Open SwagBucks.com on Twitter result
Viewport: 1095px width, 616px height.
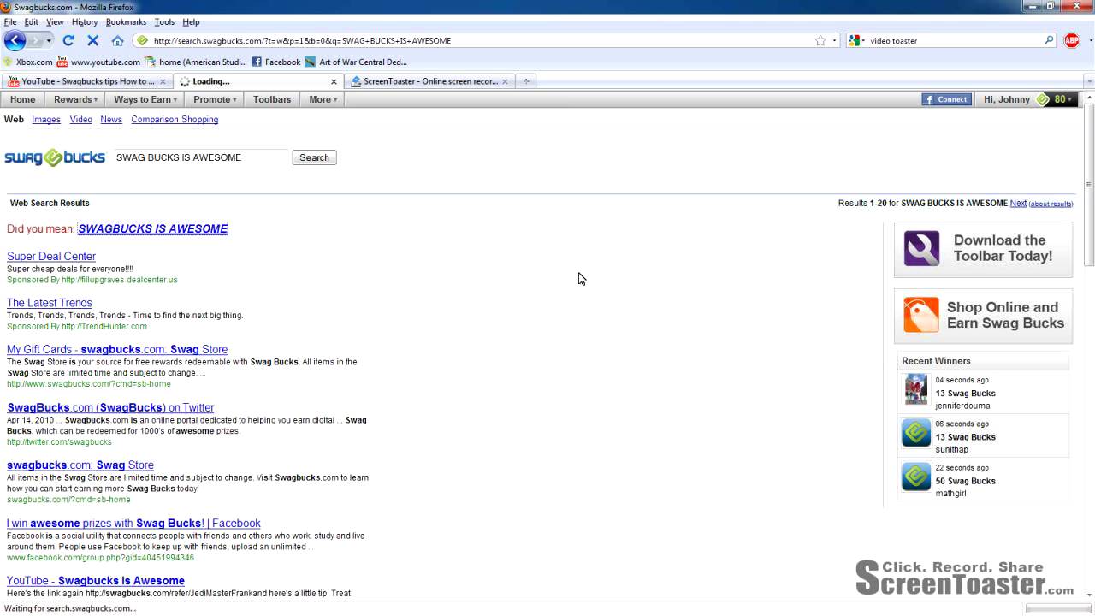(110, 407)
